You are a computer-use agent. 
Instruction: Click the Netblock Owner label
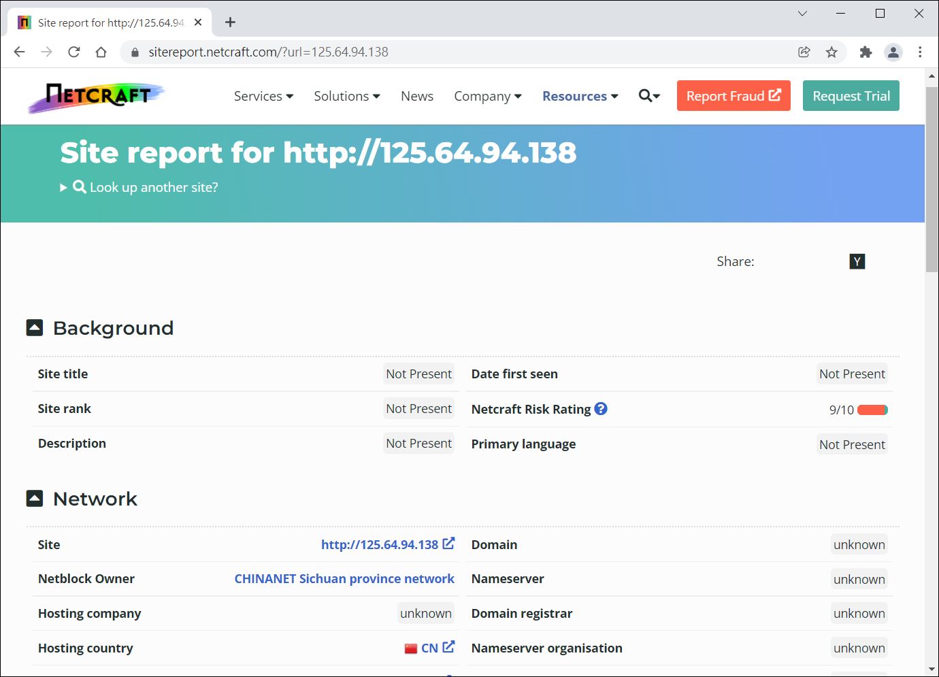86,578
